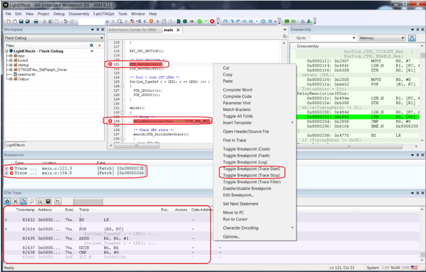Expand the startup folder node
Image resolution: width=426 pixels, height=272 pixels.
tap(11, 65)
